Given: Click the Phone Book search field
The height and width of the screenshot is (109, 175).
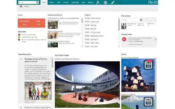Looking at the screenshot, I should click(x=131, y=20).
